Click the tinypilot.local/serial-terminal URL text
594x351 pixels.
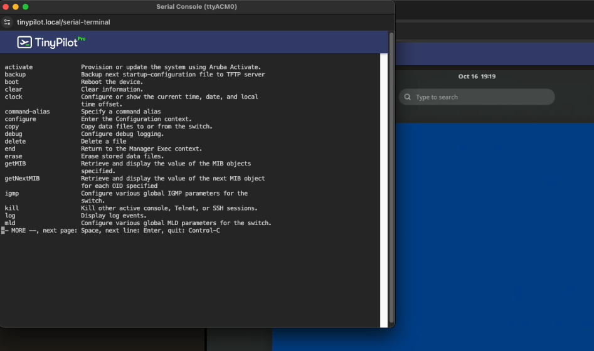[63, 22]
